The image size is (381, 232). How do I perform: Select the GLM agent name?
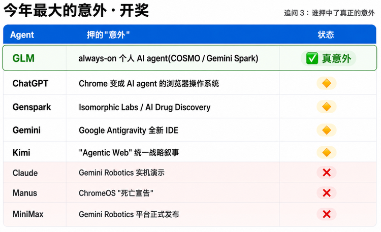(23, 58)
